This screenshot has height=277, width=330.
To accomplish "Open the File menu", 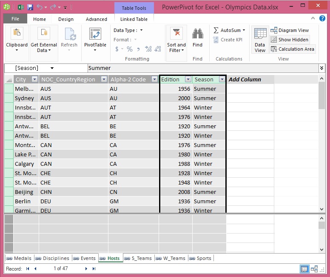I will point(15,19).
